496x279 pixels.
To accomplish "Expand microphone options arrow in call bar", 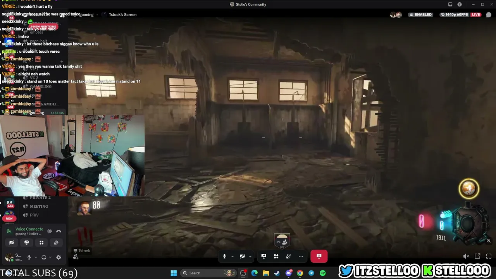I will tap(232, 256).
